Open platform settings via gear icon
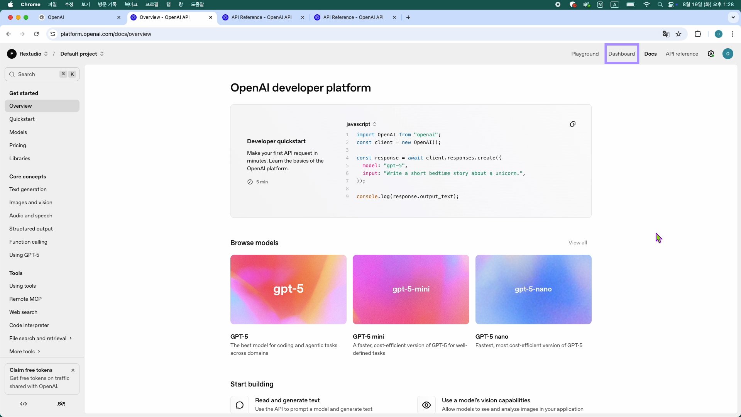Screen dimensions: 741x417 point(711,54)
